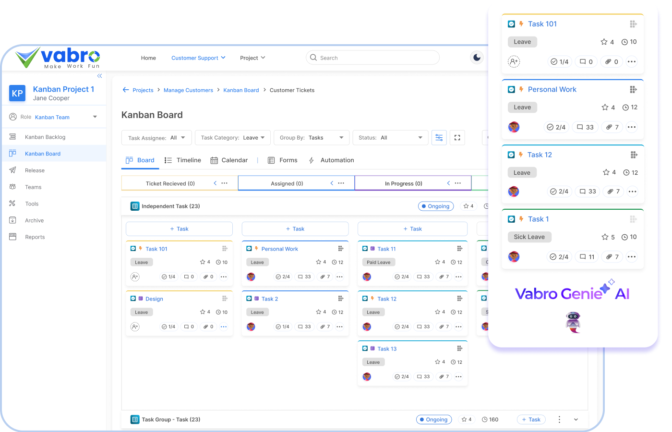Add a task in the Assigned column
The image size is (672, 432).
tap(295, 228)
